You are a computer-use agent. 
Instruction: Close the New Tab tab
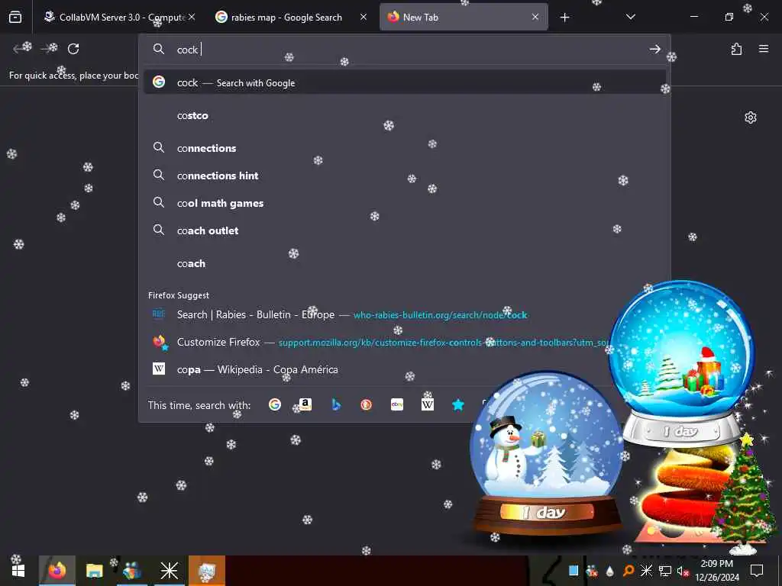535,17
